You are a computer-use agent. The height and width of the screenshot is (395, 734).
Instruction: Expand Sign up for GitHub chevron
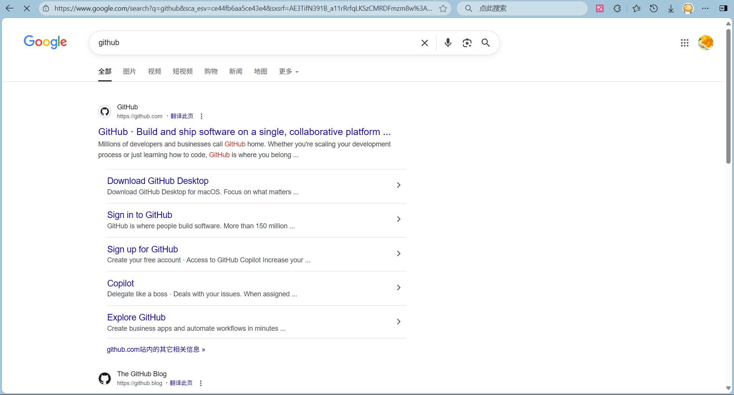399,254
